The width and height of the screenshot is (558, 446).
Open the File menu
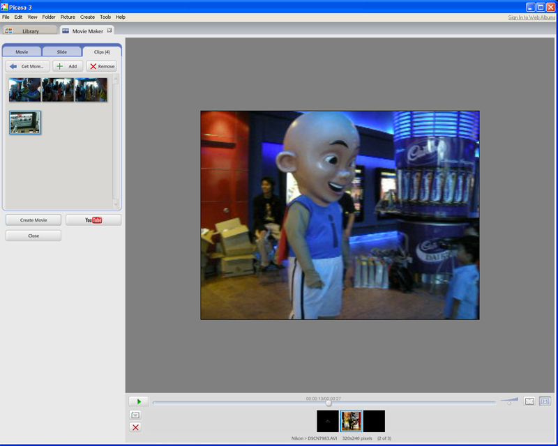point(6,17)
